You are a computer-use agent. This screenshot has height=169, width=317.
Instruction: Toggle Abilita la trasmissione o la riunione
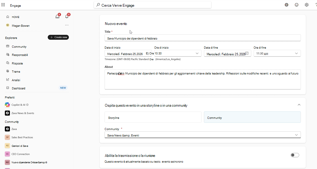pyautogui.click(x=295, y=155)
